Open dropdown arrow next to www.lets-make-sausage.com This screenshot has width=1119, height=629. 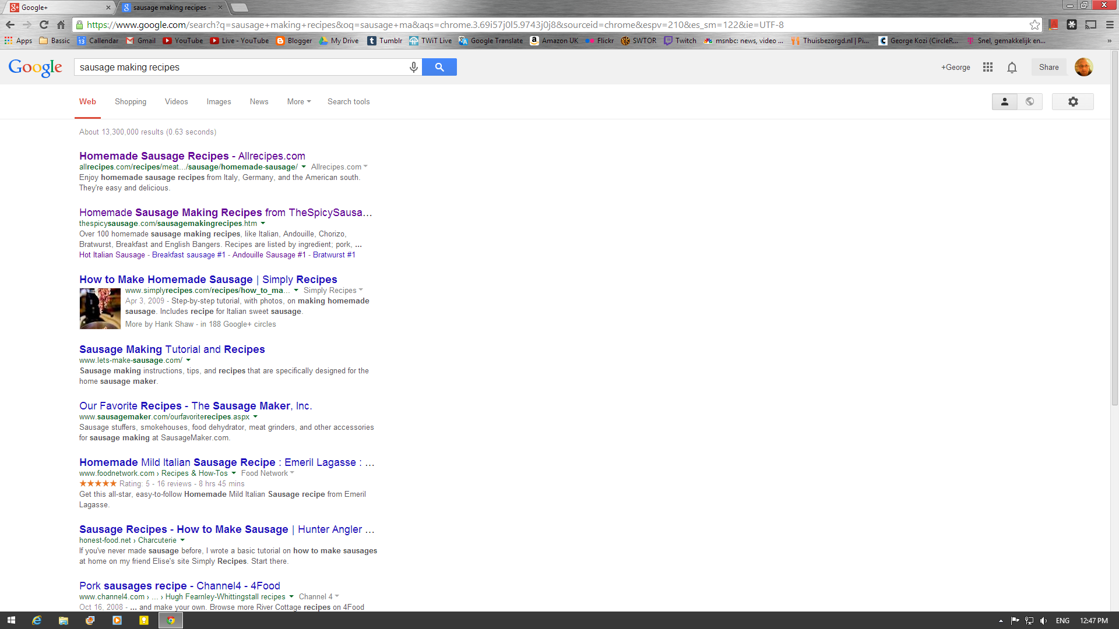point(188,360)
